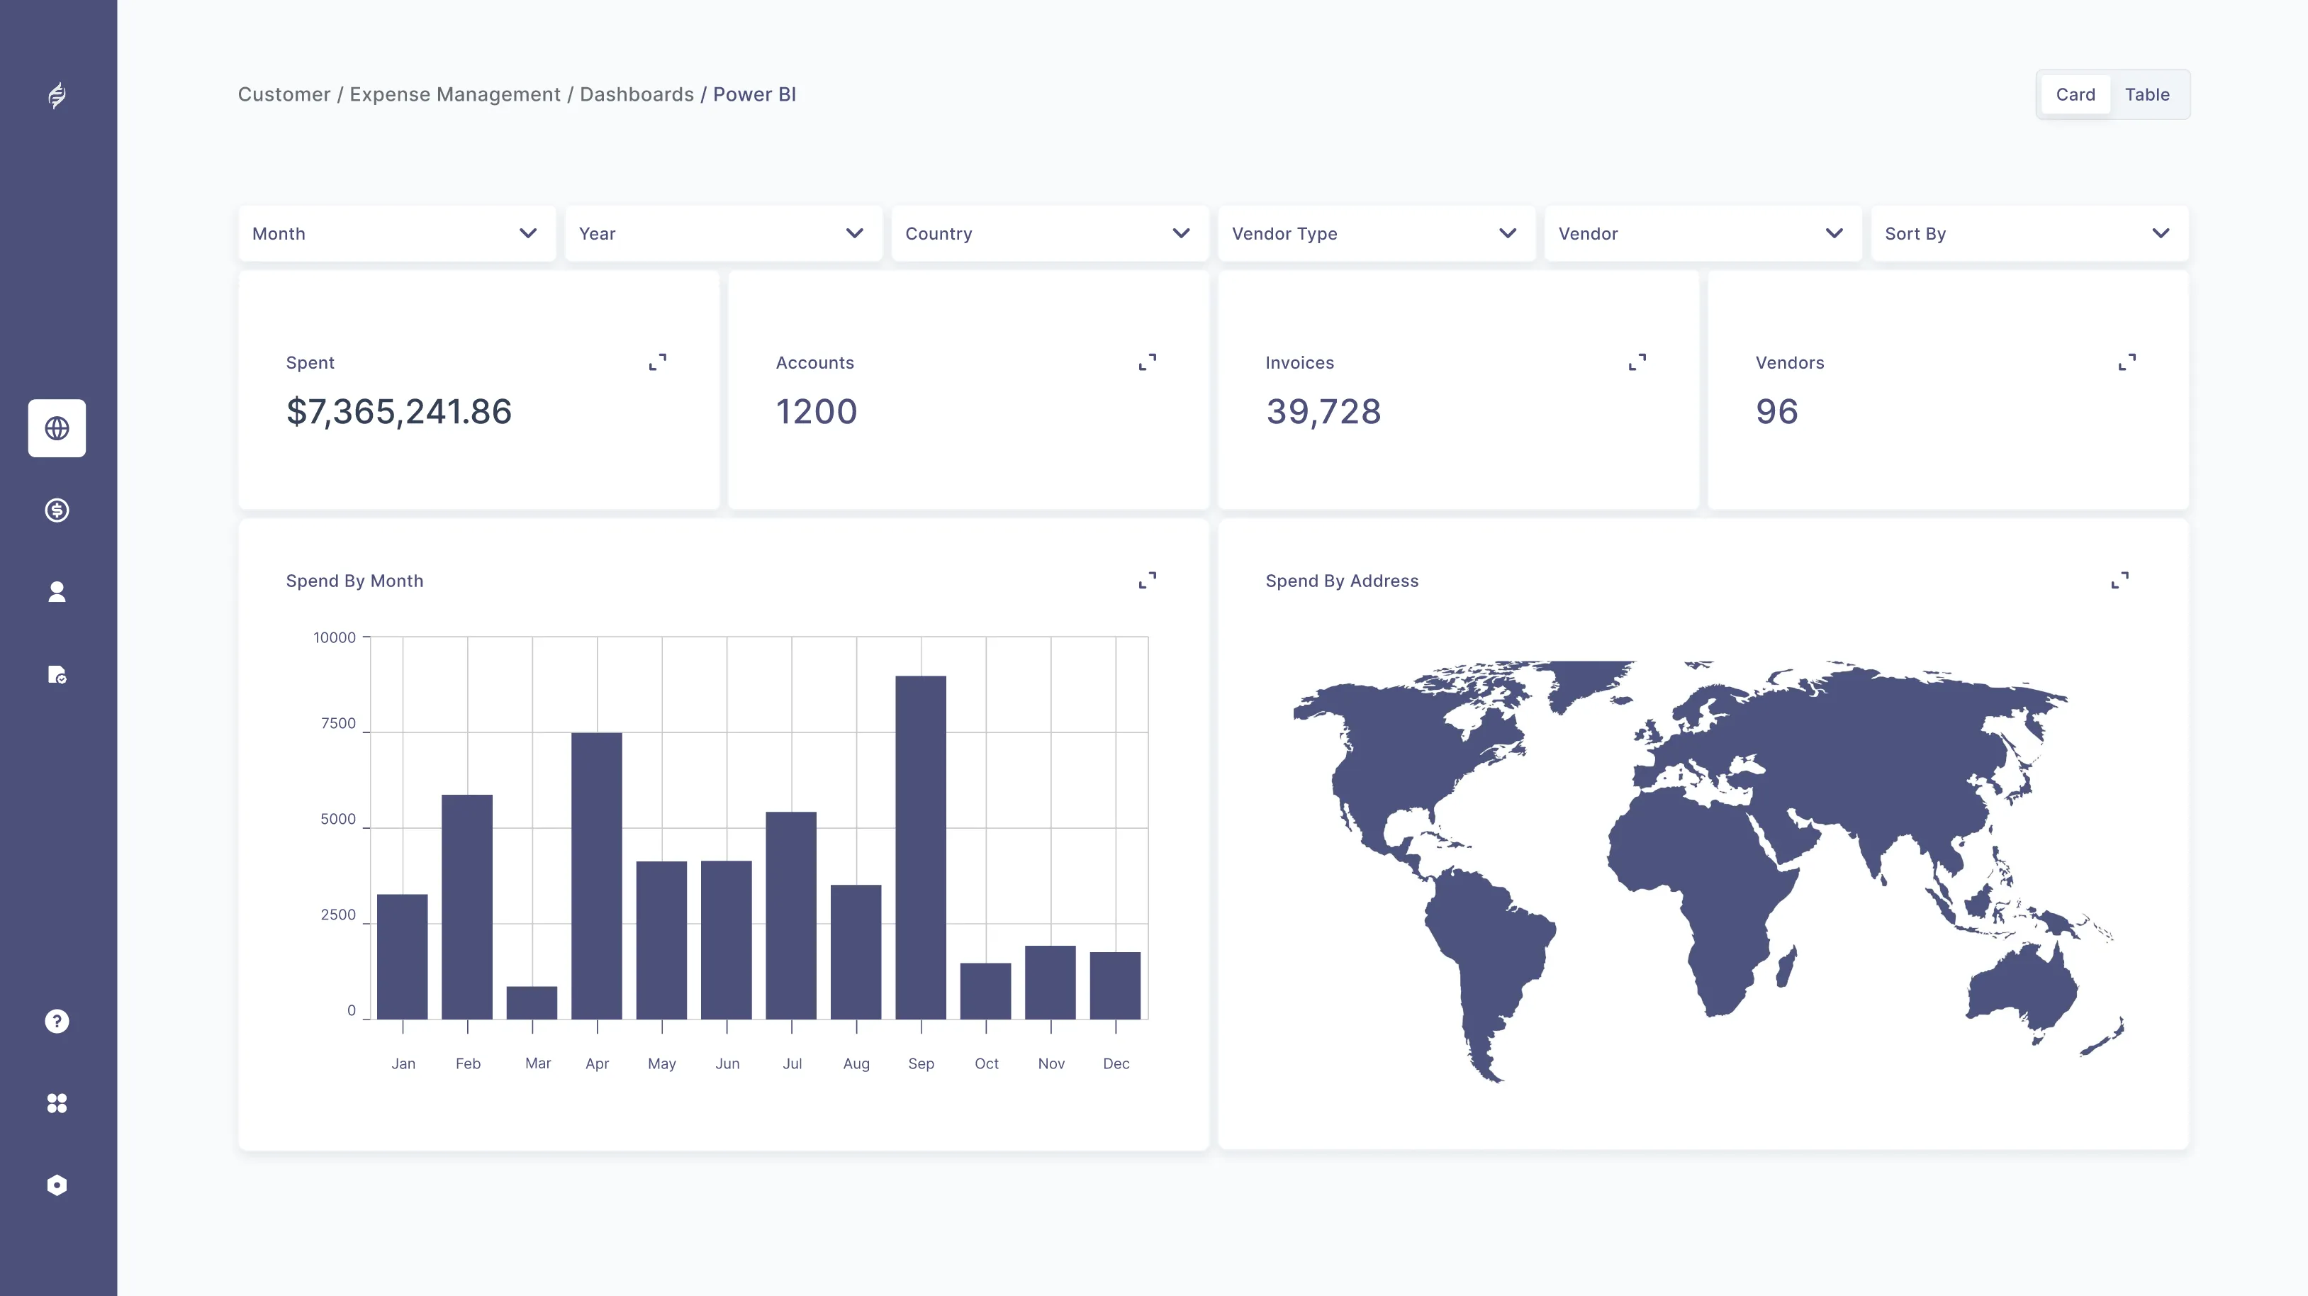Expand the Spend By Month chart
Screen dimensions: 2308x1296
[x=1147, y=581]
